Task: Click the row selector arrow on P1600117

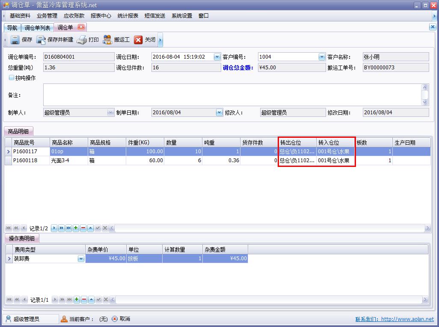Action: pos(8,152)
